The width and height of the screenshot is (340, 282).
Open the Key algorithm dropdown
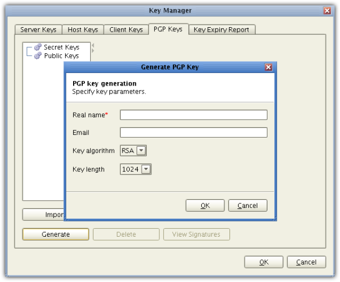[x=141, y=151]
